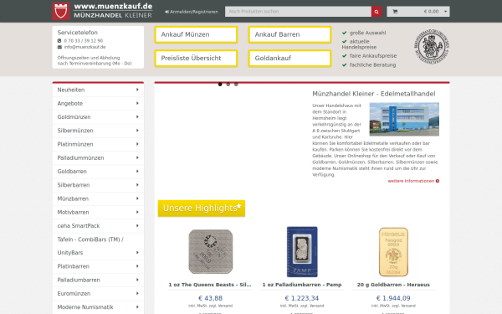Viewport: 502px width, 314px height.
Task: Open the Ankauf Barren button
Action: point(289,34)
